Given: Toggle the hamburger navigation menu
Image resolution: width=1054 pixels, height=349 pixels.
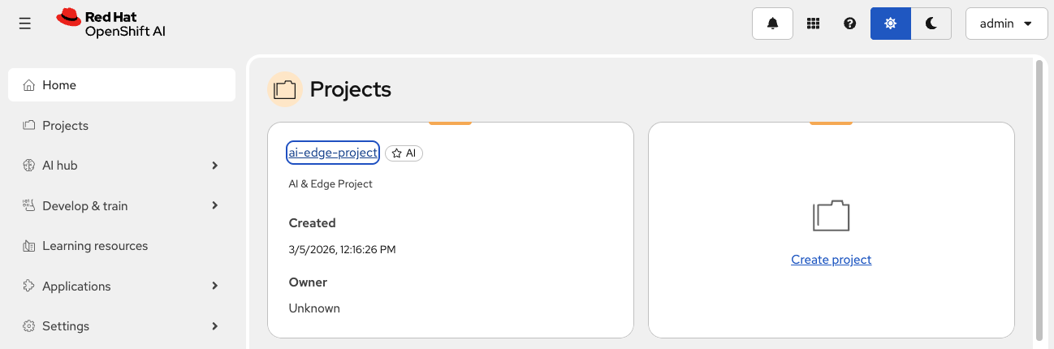Looking at the screenshot, I should 25,24.
